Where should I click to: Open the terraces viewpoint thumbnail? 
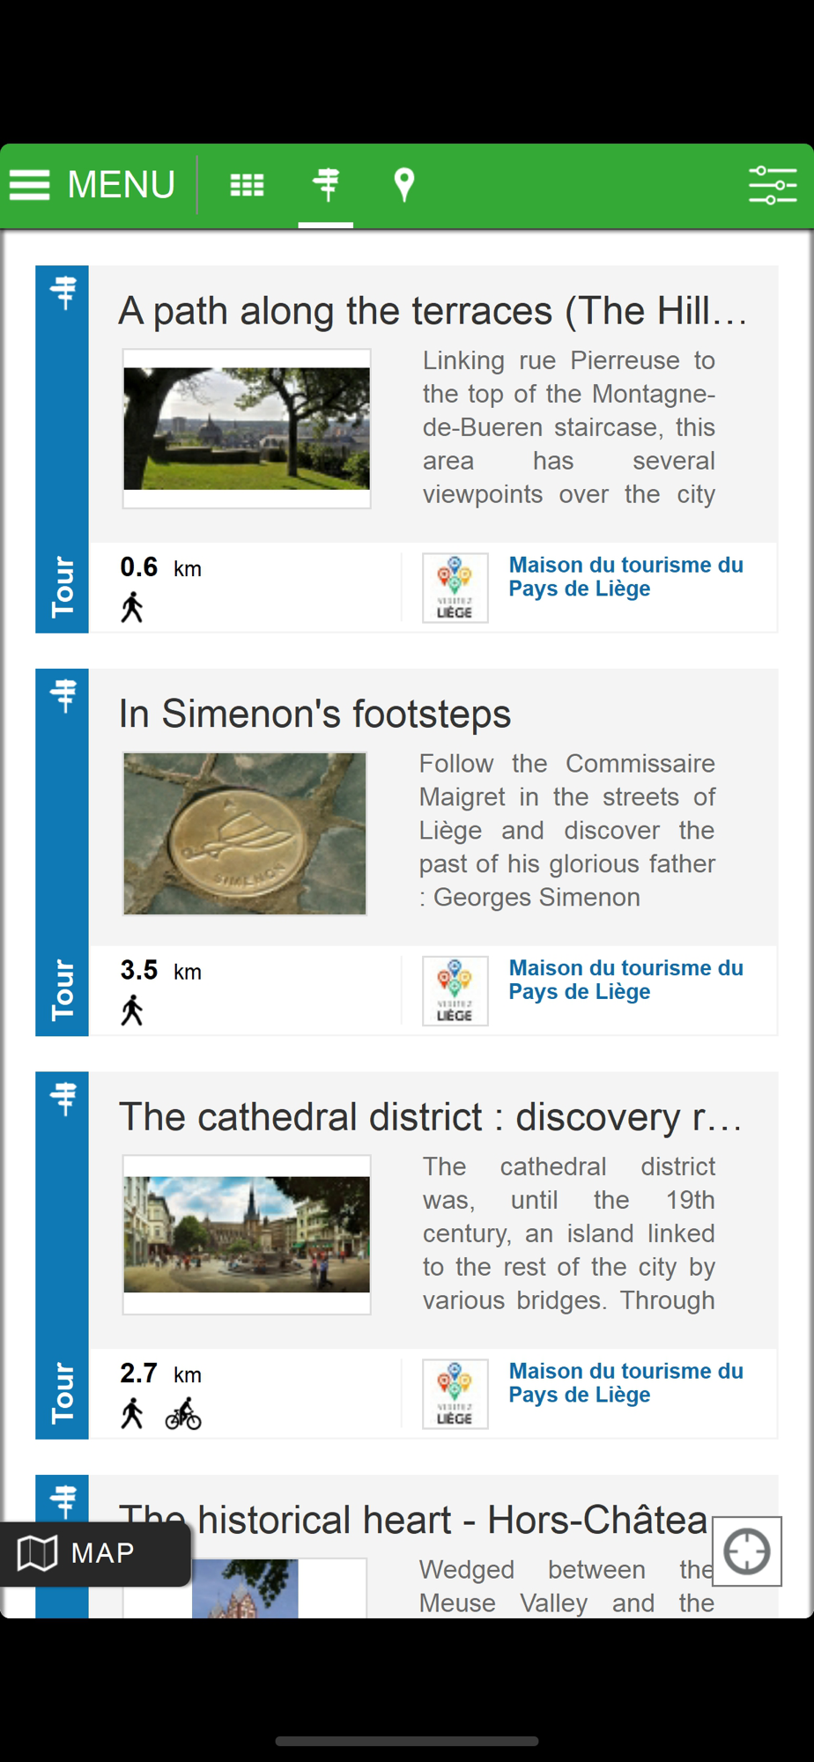pyautogui.click(x=247, y=429)
